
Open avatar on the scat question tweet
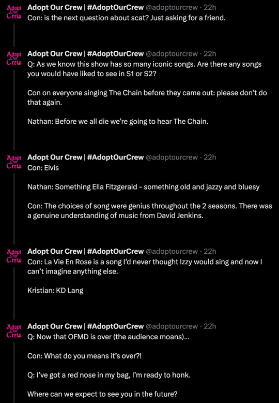click(x=14, y=12)
